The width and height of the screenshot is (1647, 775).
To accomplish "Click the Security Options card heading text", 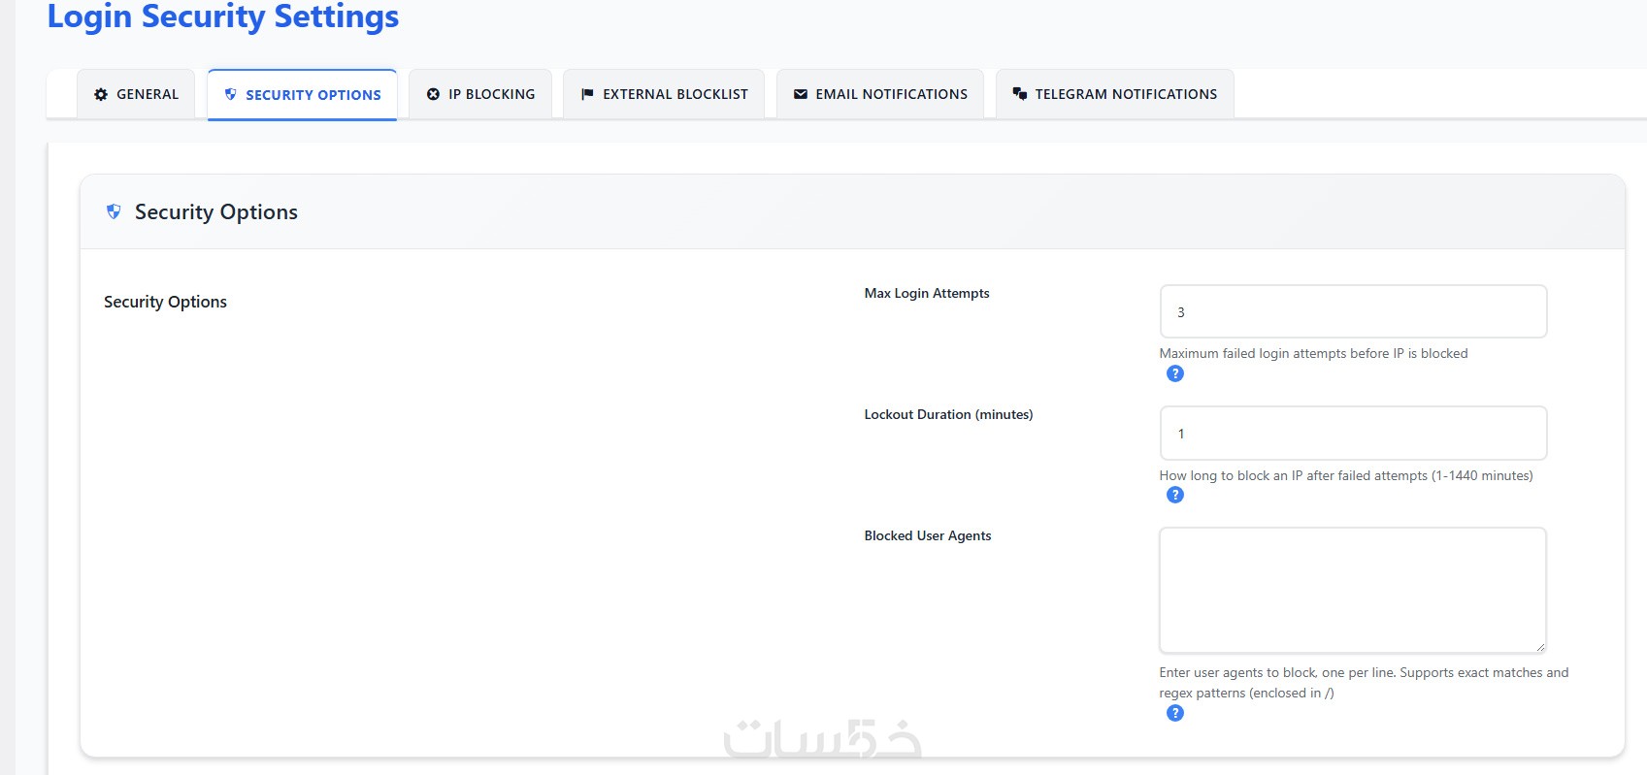I will 216,211.
